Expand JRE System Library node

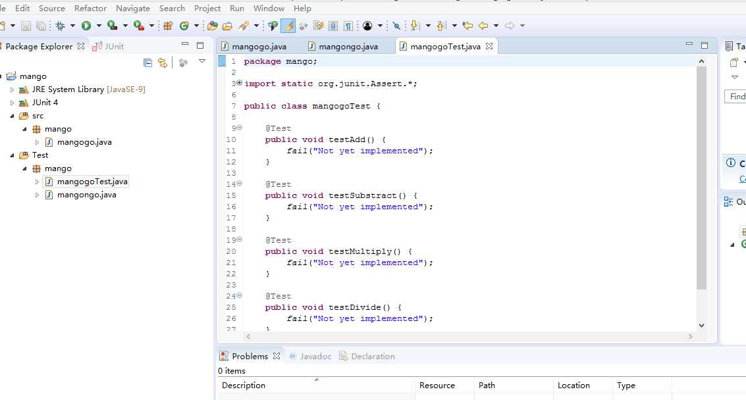[12, 89]
